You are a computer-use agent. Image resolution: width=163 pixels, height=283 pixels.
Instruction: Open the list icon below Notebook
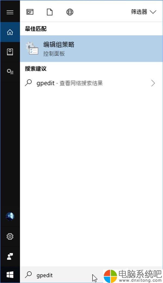pyautogui.click(x=10, y=72)
